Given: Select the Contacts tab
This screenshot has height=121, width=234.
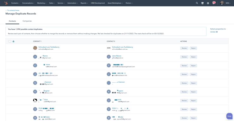Looking at the screenshot, I should pos(12,21).
